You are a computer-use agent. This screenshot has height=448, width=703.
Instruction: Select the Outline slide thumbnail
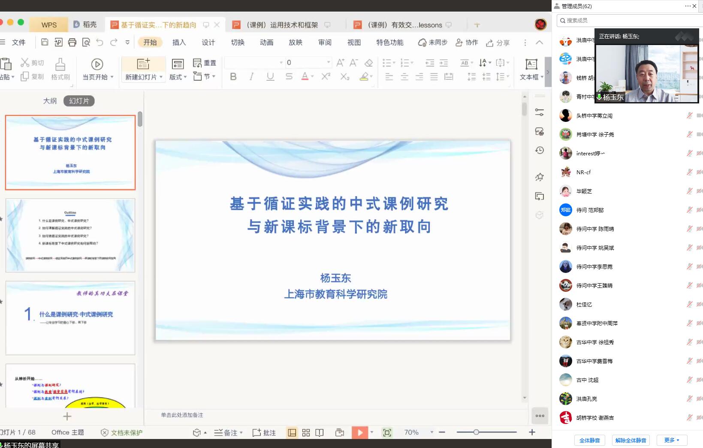pyautogui.click(x=70, y=235)
